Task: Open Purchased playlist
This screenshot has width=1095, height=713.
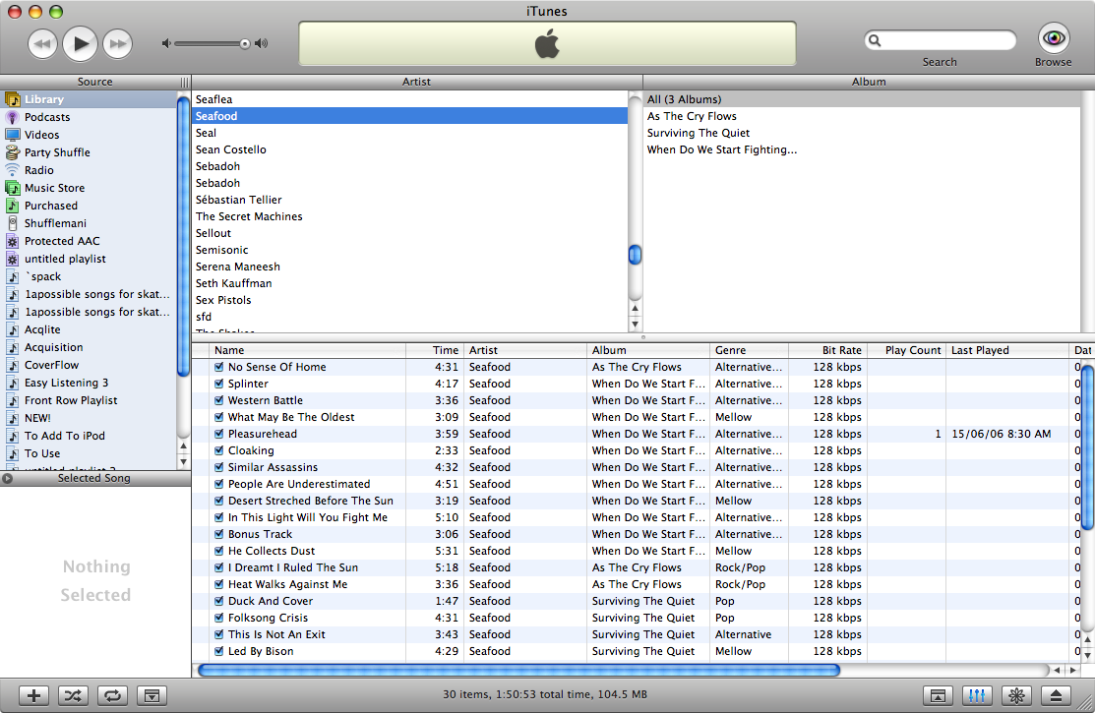Action: click(89, 206)
